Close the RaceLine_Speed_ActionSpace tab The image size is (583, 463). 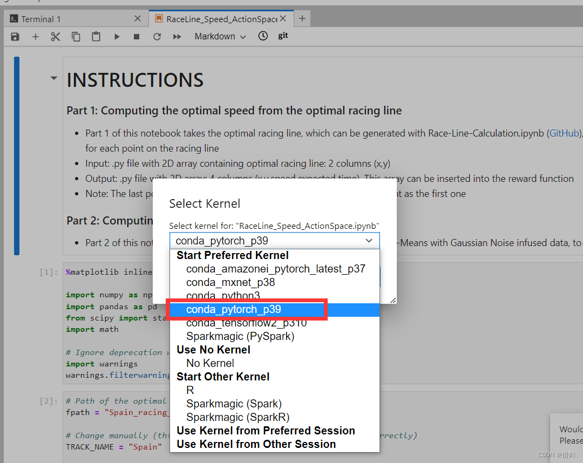tap(283, 18)
